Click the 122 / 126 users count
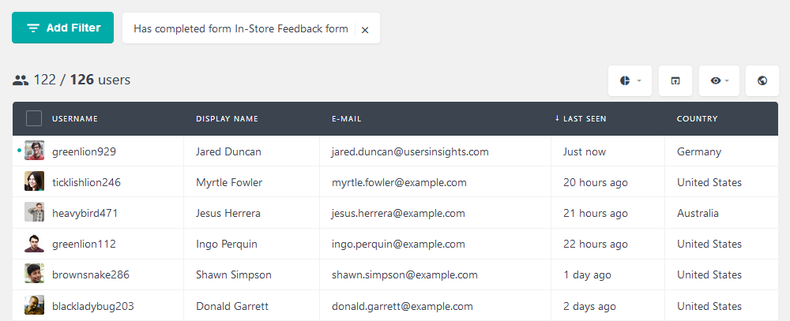The height and width of the screenshot is (321, 790). (x=81, y=80)
